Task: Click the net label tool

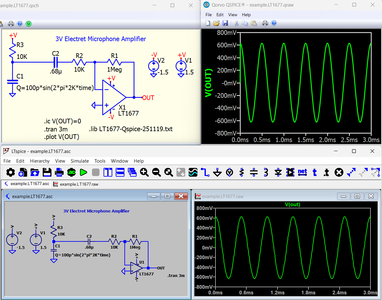Action: point(302,172)
